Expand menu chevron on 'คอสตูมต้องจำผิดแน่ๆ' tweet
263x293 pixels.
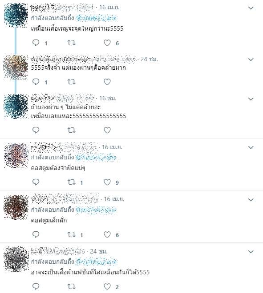[x=251, y=147]
